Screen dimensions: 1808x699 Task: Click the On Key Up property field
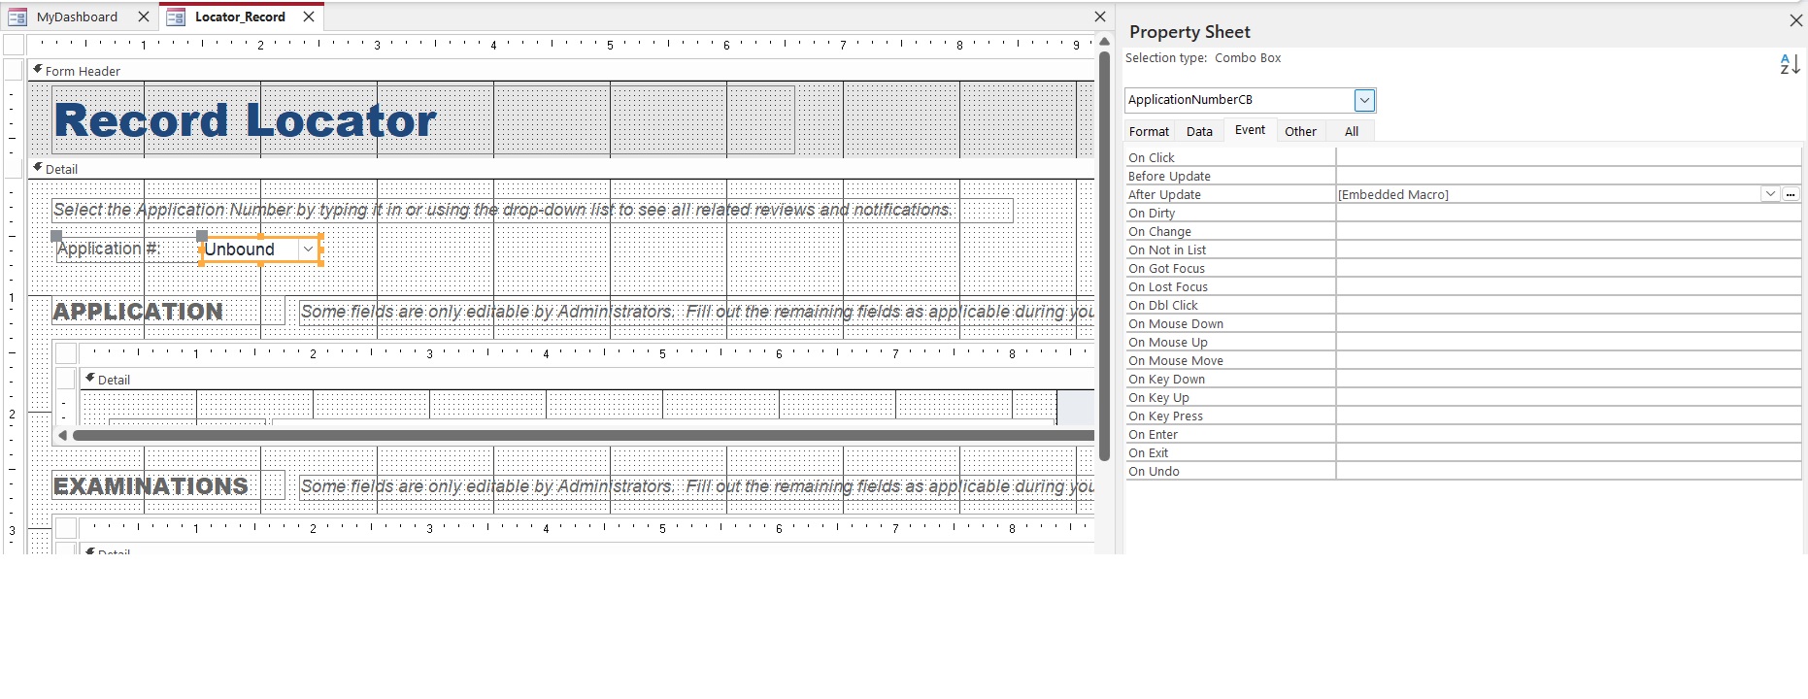coord(1568,397)
